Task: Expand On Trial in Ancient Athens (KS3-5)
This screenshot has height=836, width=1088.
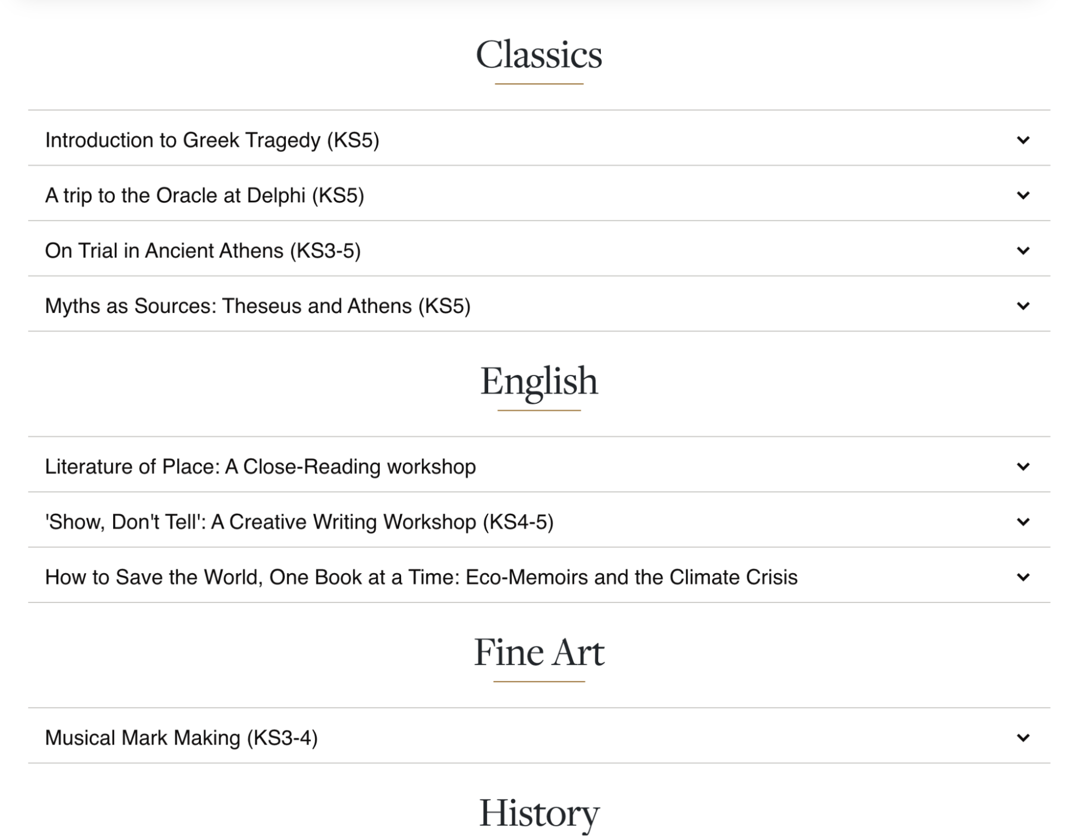Action: [202, 251]
